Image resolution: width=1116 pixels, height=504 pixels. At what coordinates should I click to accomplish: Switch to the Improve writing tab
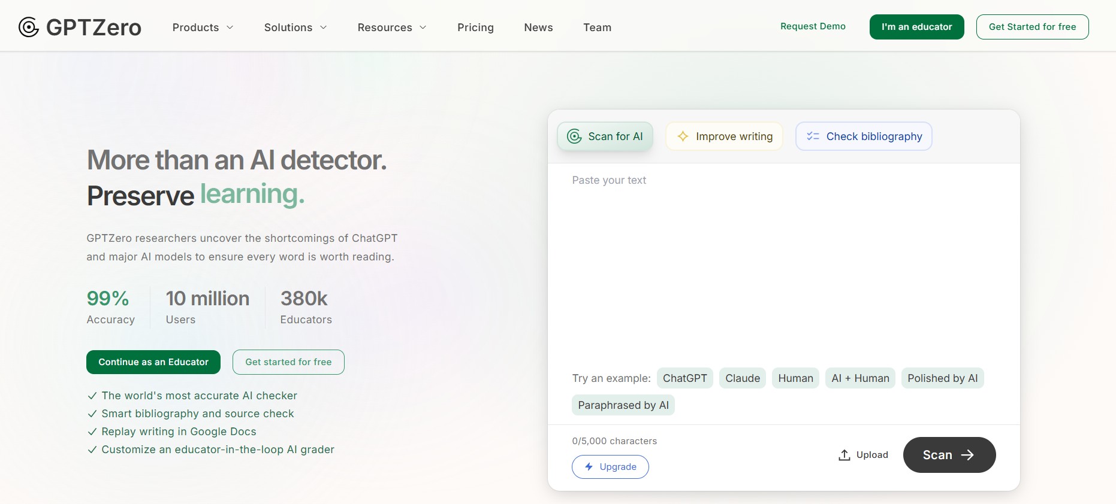click(x=724, y=136)
